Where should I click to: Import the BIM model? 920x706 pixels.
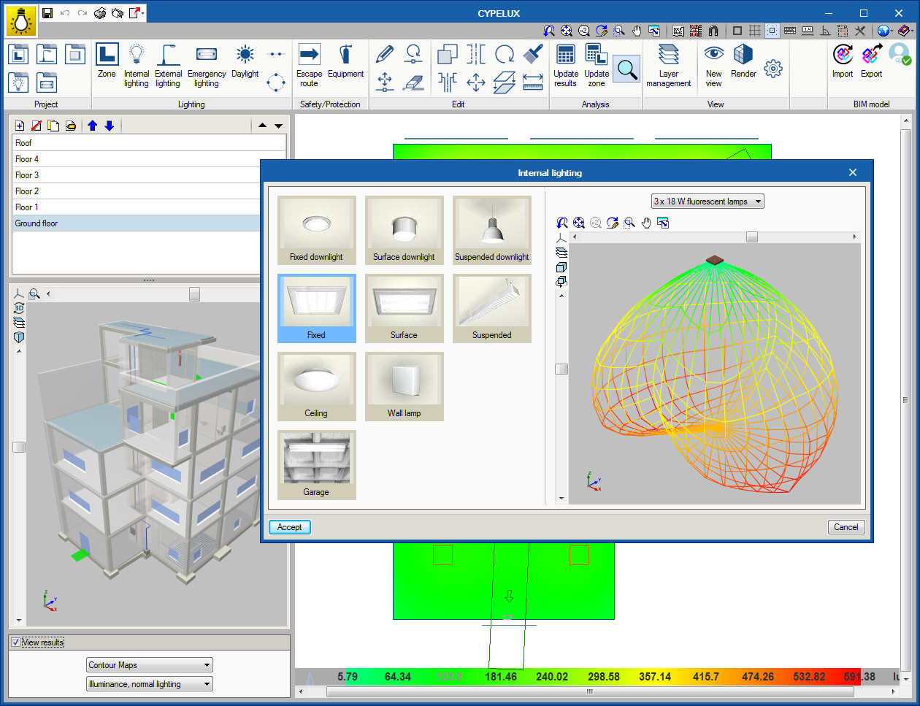[843, 61]
